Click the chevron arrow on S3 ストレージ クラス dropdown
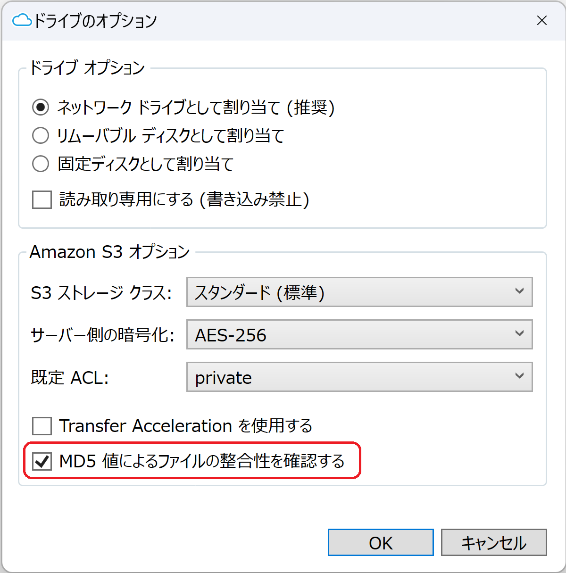 tap(519, 291)
